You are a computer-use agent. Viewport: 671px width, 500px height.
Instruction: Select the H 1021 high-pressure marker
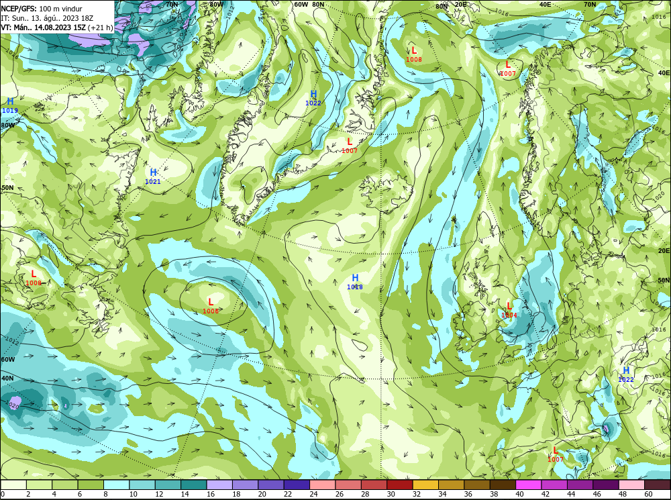click(153, 177)
